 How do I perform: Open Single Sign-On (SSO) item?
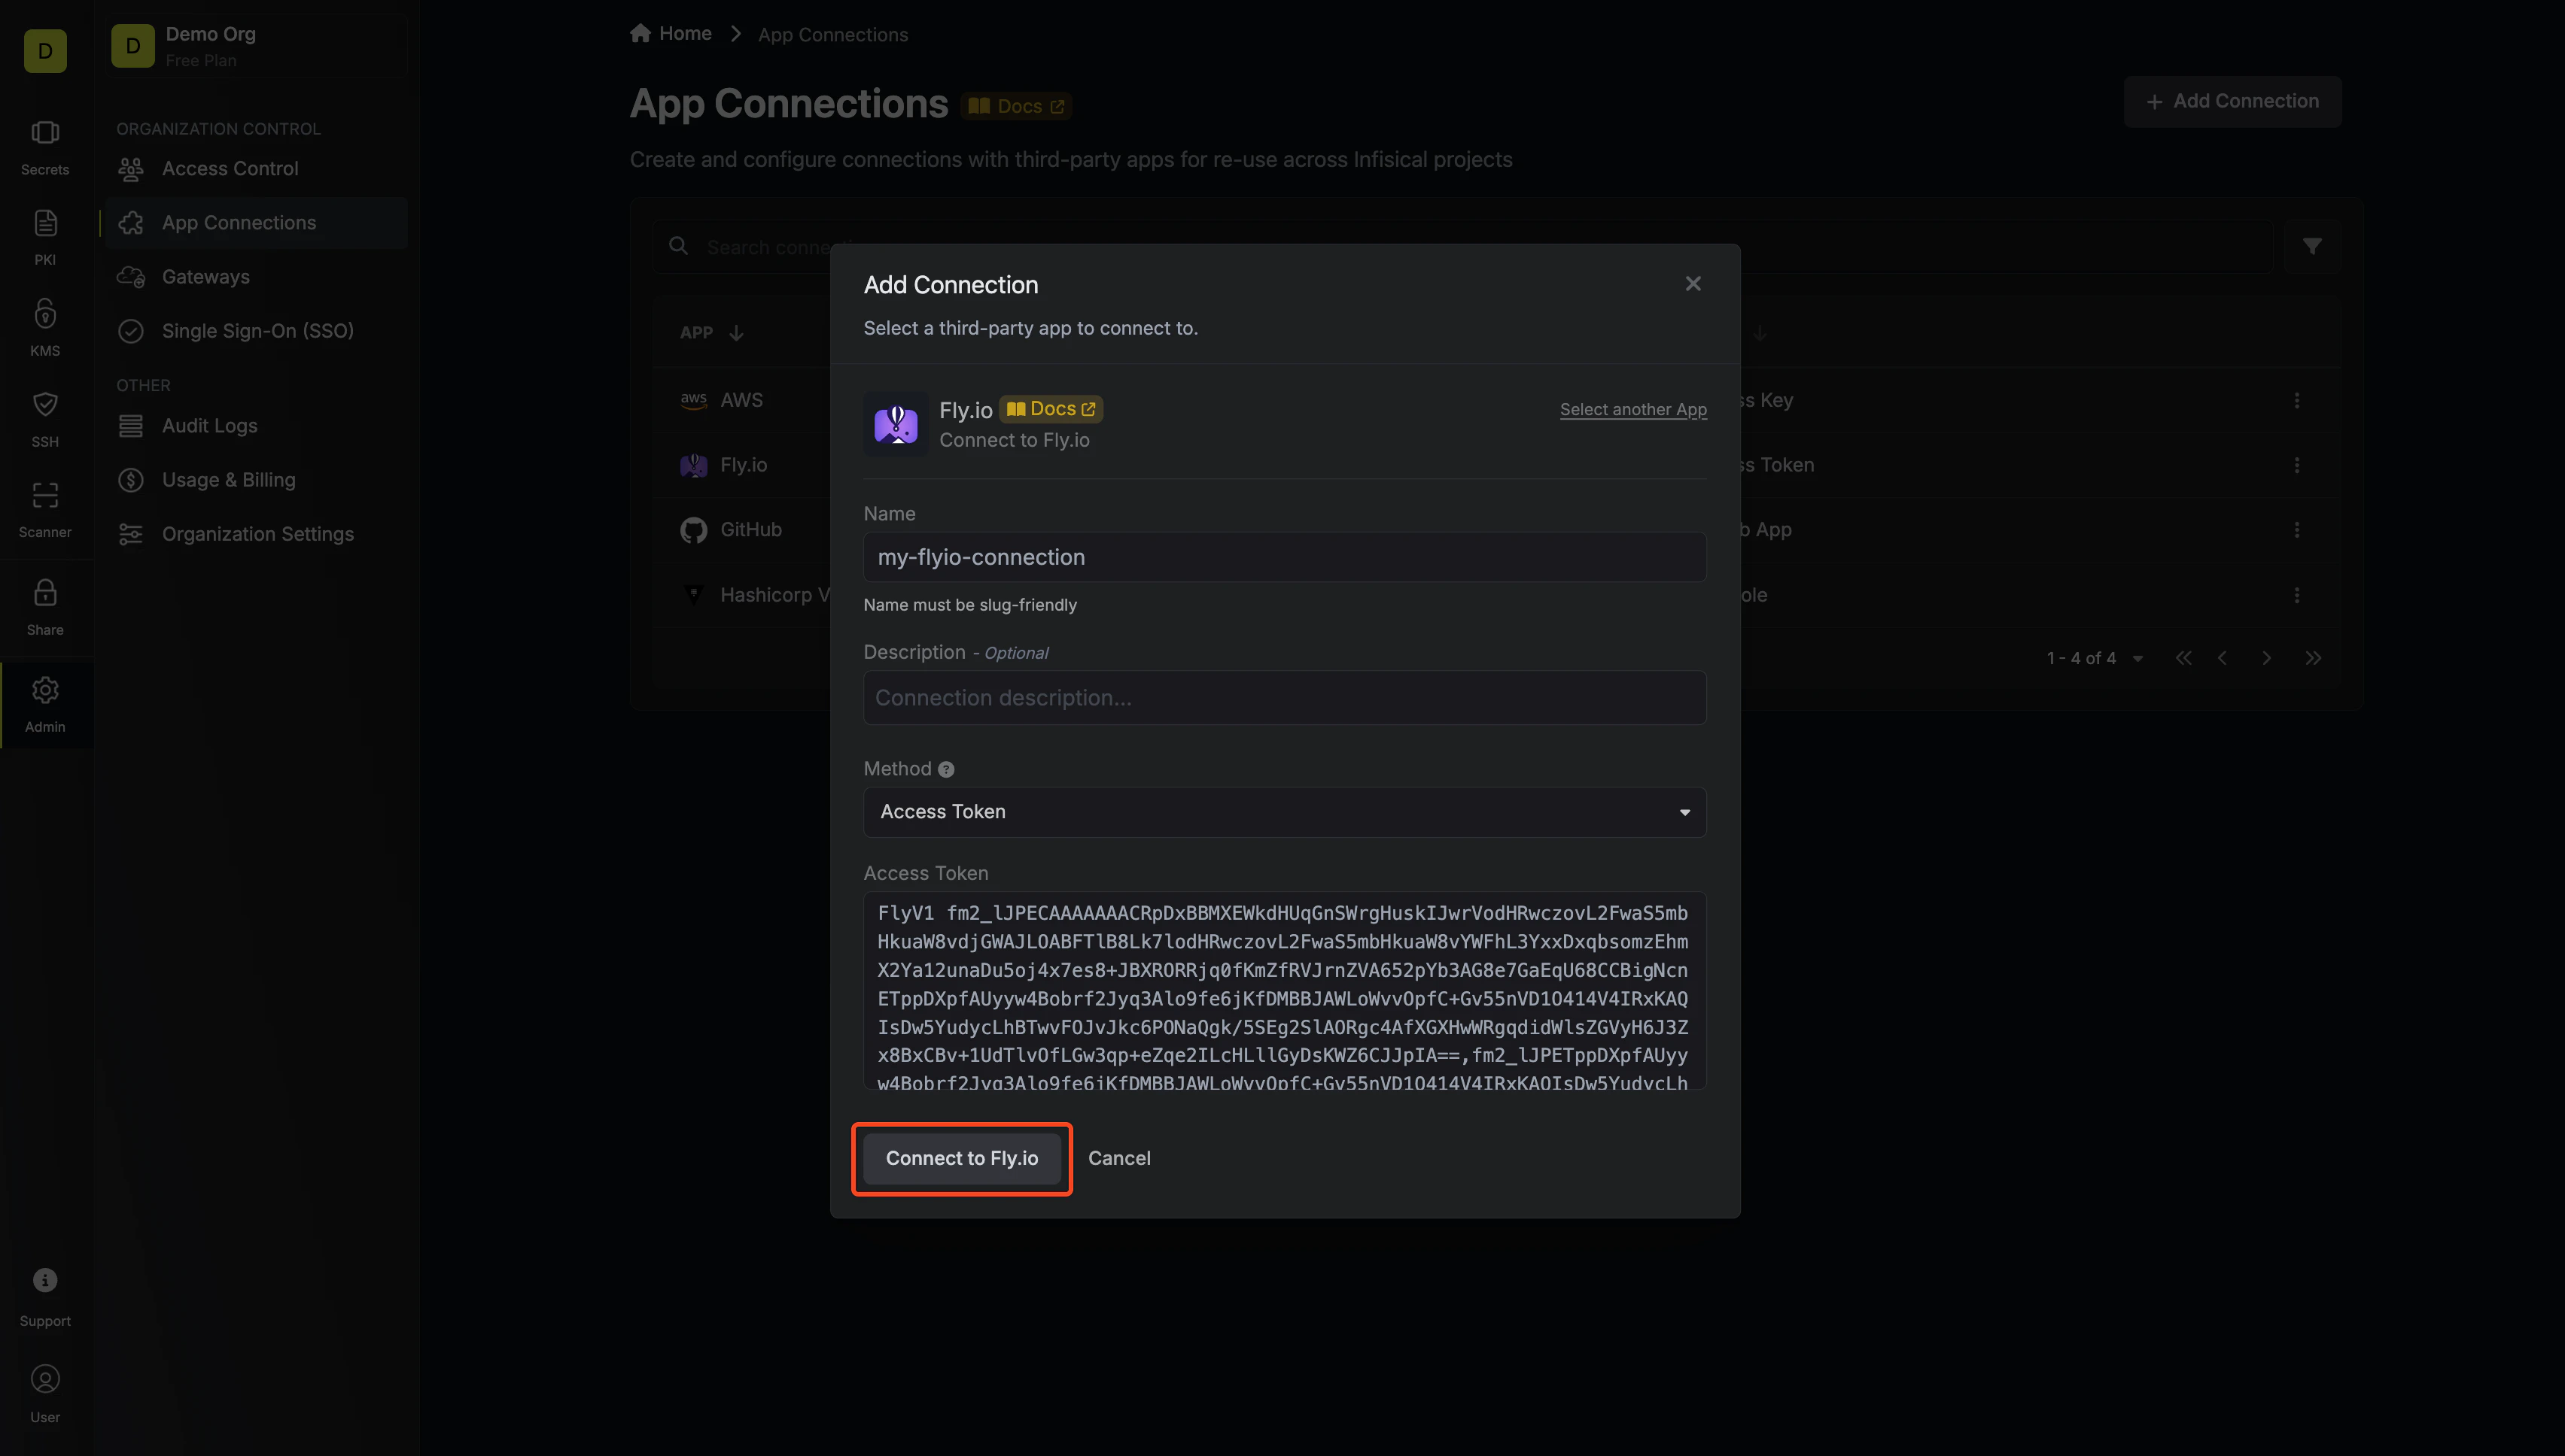coord(256,331)
